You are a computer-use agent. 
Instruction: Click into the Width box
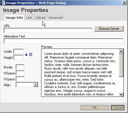click(x=19, y=51)
